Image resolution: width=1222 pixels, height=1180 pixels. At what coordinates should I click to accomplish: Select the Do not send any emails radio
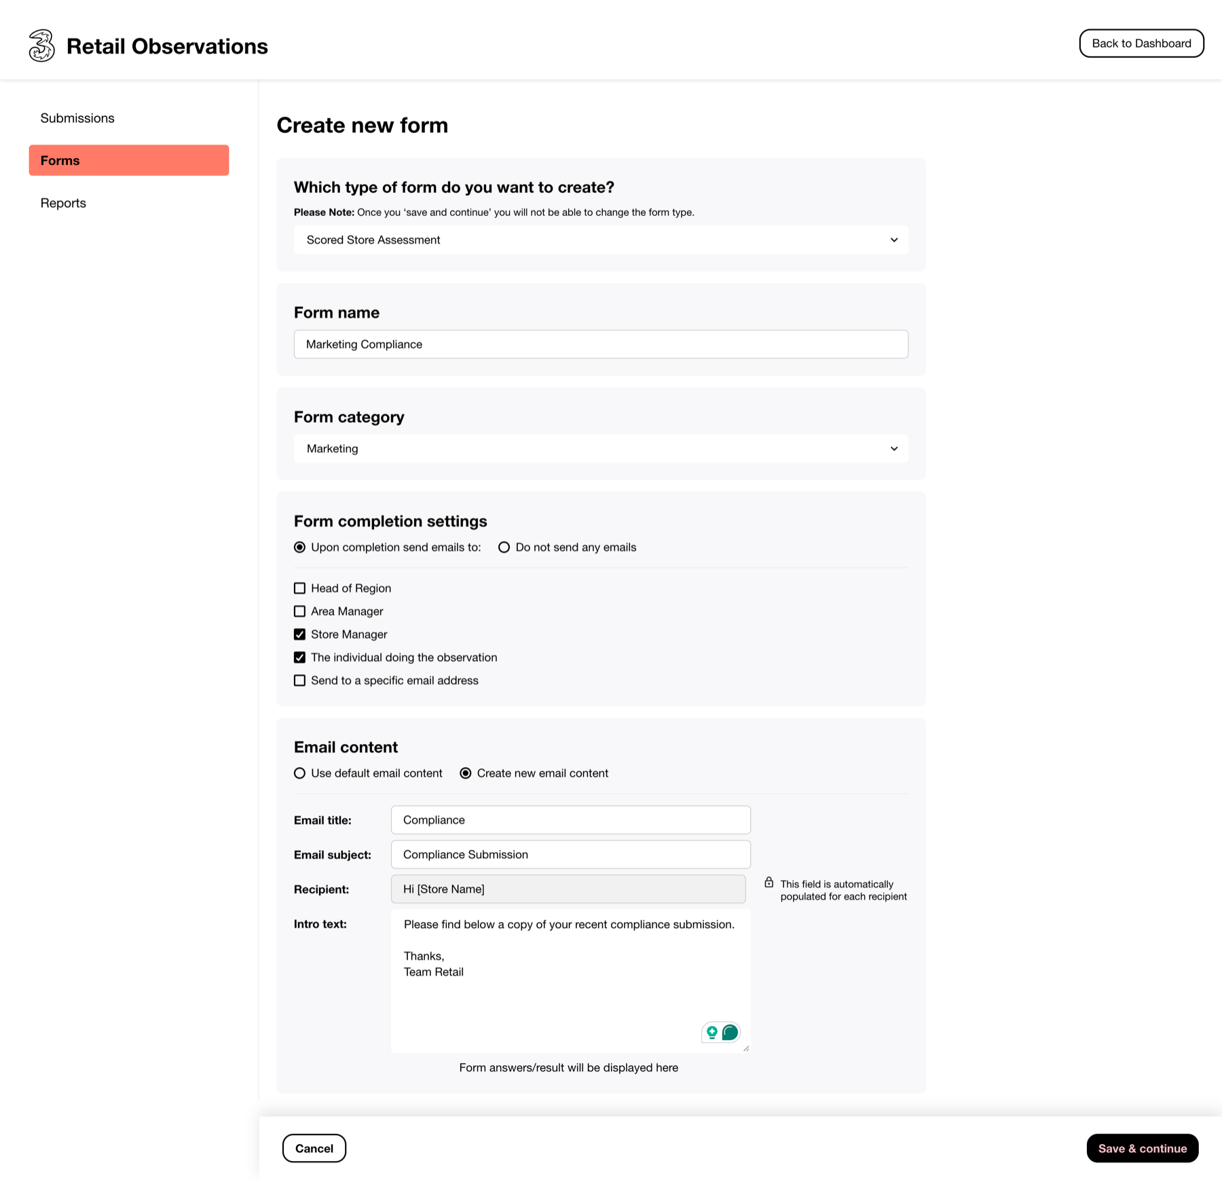[504, 547]
